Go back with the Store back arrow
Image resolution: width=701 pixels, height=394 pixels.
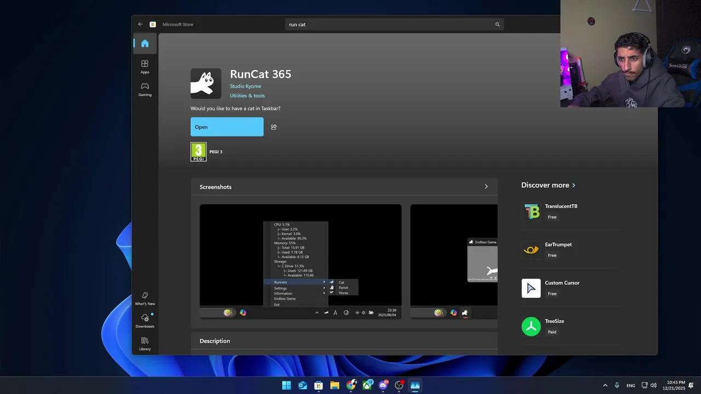[140, 24]
